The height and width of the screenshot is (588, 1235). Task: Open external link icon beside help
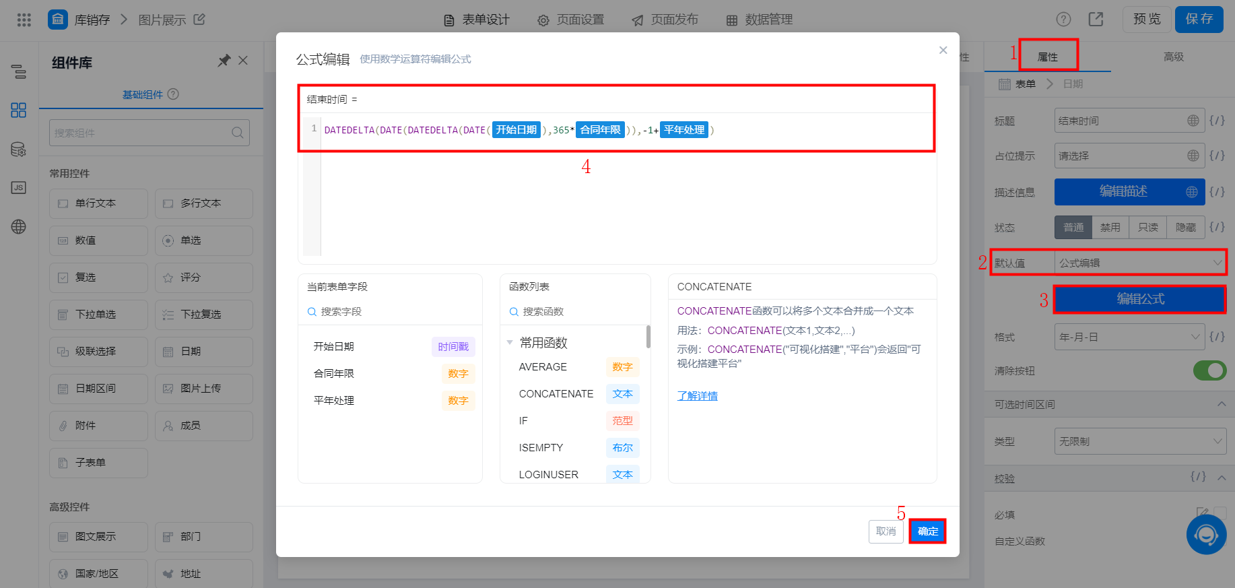(x=1096, y=20)
